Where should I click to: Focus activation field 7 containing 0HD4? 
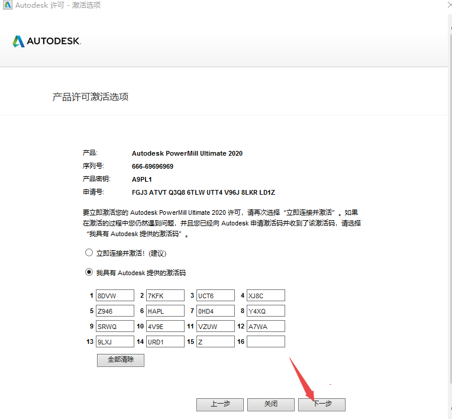point(215,311)
